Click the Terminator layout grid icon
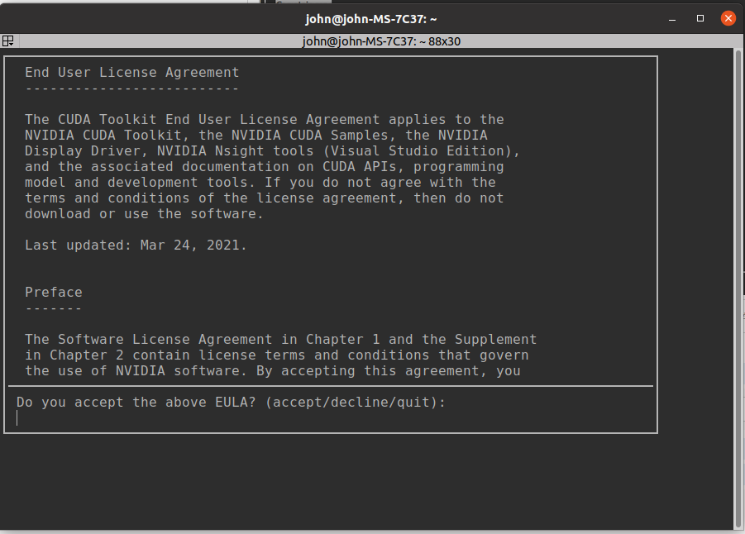Image resolution: width=745 pixels, height=534 pixels. click(x=7, y=41)
